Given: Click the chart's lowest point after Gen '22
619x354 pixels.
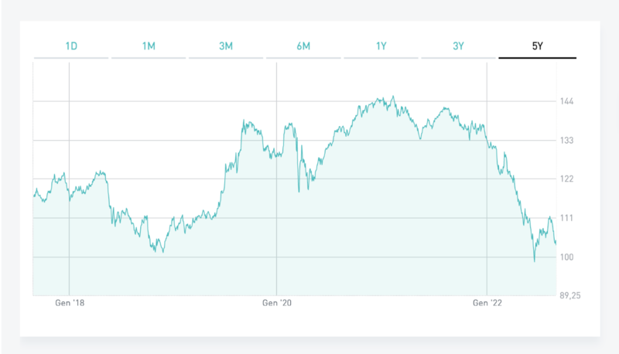Looking at the screenshot, I should click(534, 260).
